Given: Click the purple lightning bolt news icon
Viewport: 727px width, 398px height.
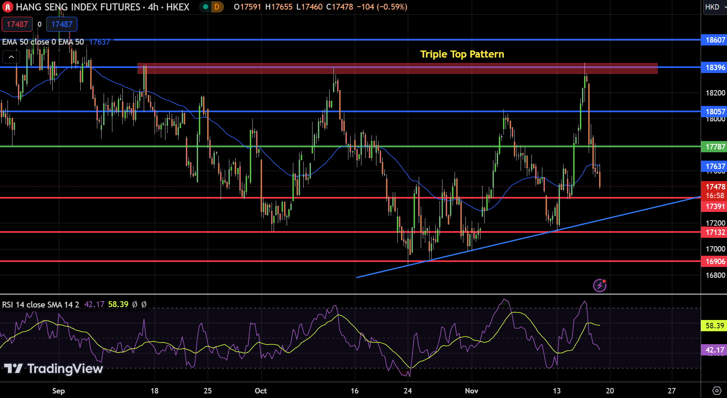Looking at the screenshot, I should (600, 285).
